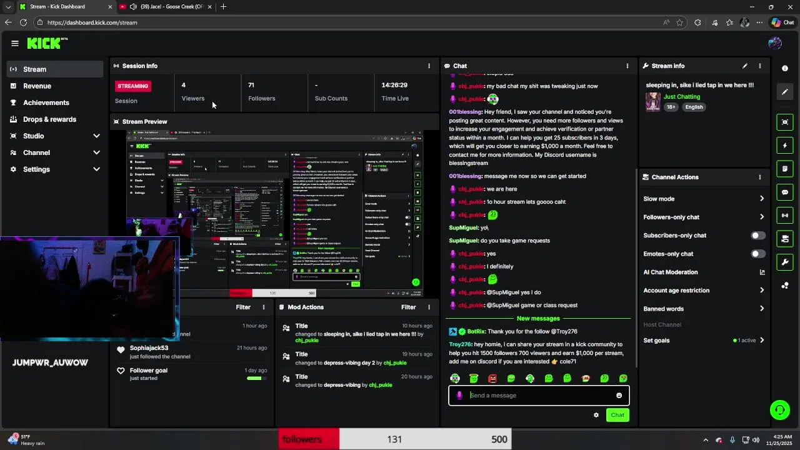Open Account age restriction options
Image resolution: width=800 pixels, height=450 pixels.
coord(762,291)
